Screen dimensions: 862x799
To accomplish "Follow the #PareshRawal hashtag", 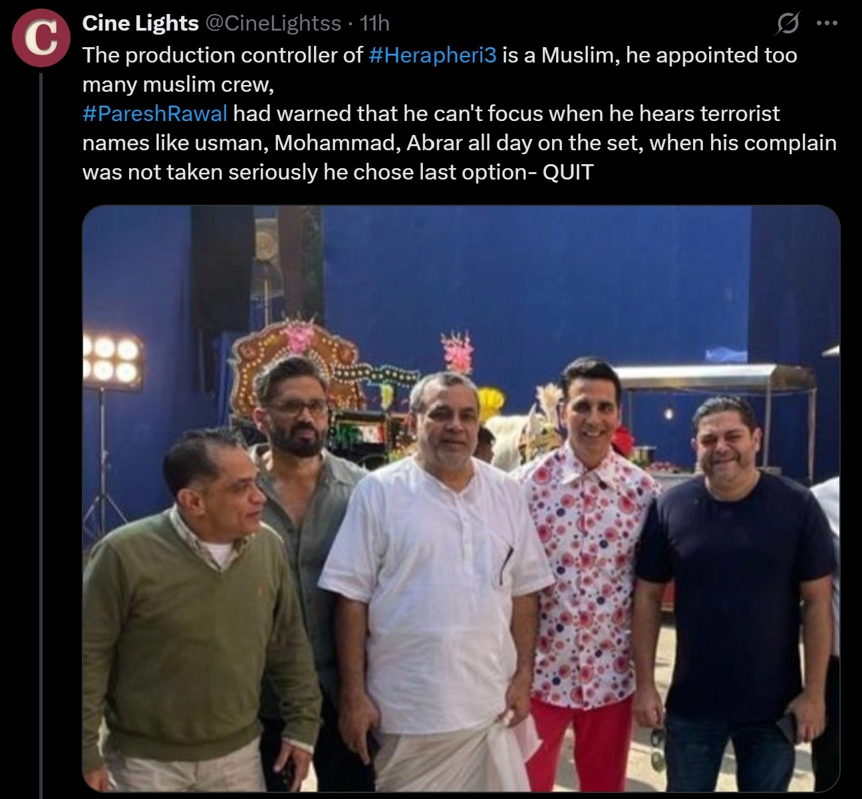I will tap(155, 113).
